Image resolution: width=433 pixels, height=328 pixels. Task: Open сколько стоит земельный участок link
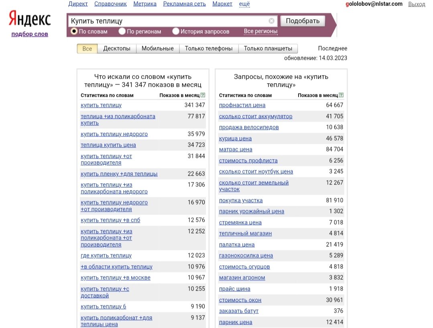(254, 186)
